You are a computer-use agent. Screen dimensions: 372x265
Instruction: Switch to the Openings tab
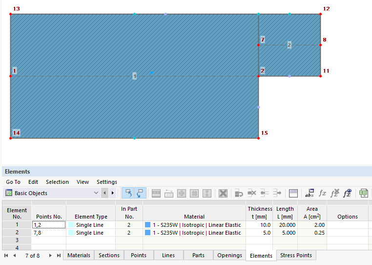point(229,255)
